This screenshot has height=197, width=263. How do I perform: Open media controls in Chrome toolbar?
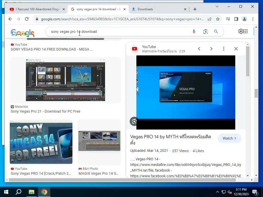coord(228,19)
